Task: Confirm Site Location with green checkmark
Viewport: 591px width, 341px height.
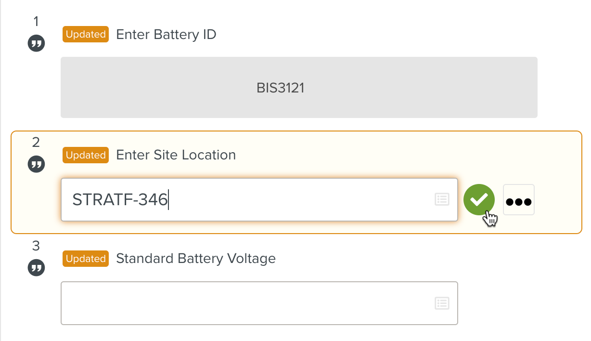Action: point(479,200)
